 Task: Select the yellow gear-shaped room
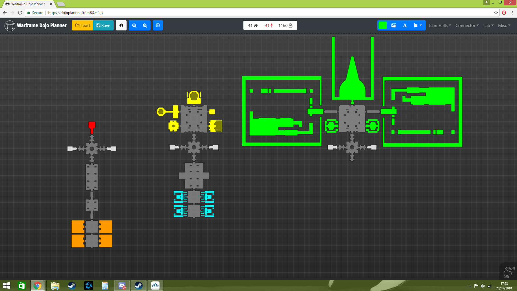(174, 126)
